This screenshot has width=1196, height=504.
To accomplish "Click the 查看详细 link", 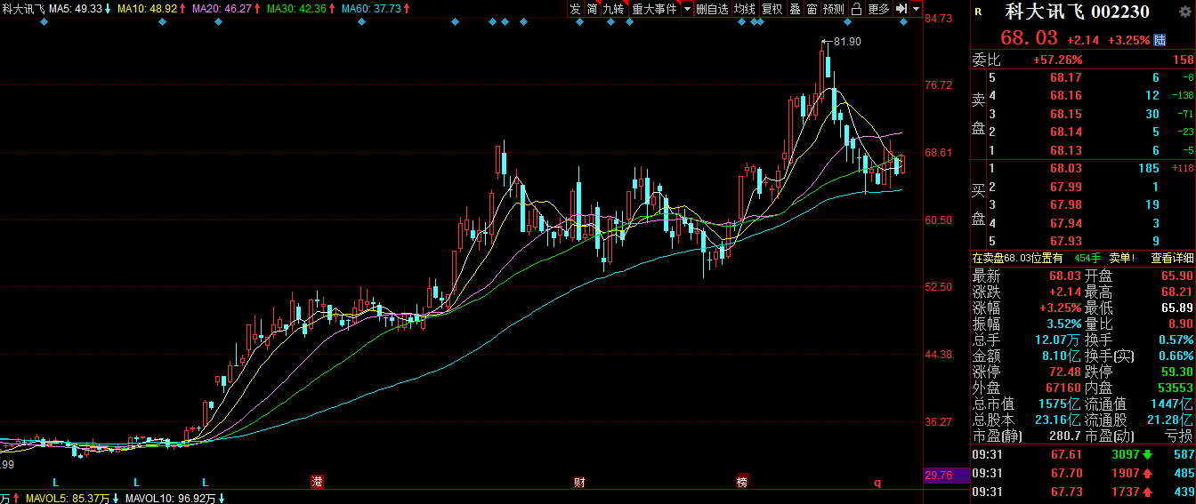I will tap(1172, 258).
